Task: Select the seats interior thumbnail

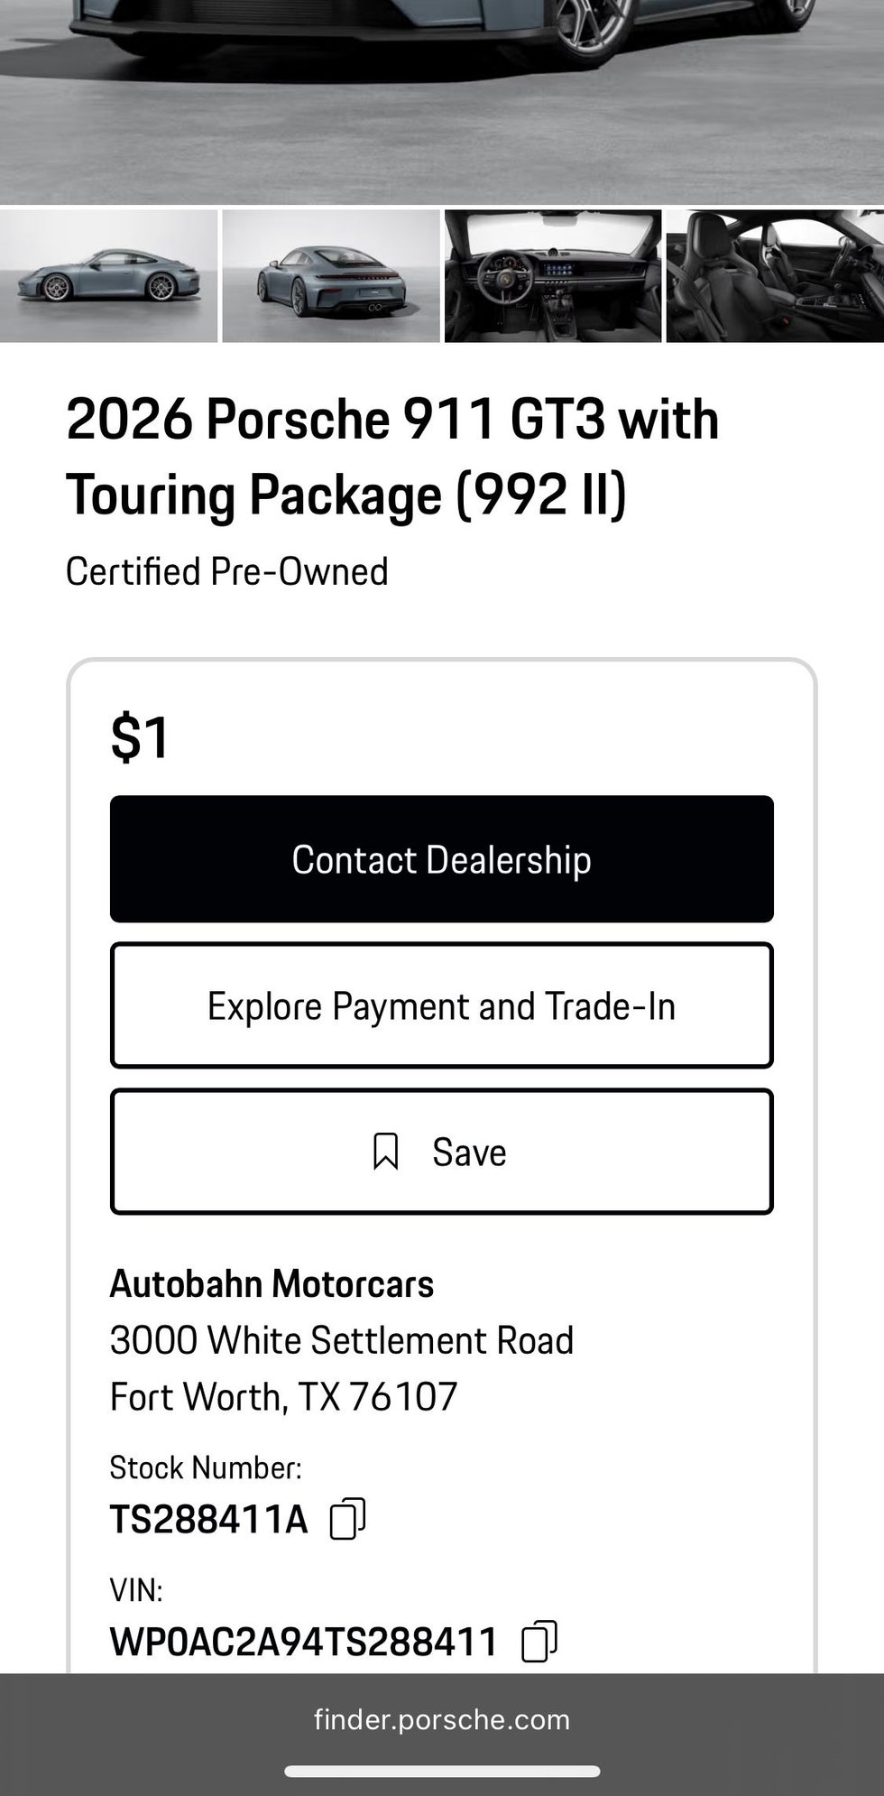Action: 775,276
